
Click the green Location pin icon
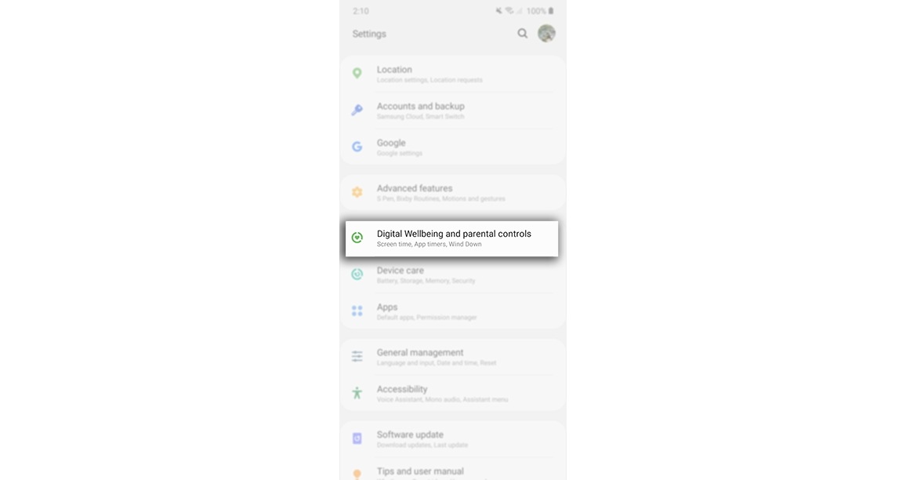click(357, 73)
